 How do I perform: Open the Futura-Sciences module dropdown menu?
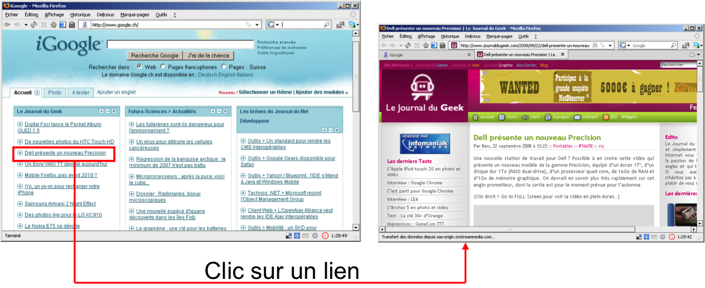pyautogui.click(x=213, y=112)
